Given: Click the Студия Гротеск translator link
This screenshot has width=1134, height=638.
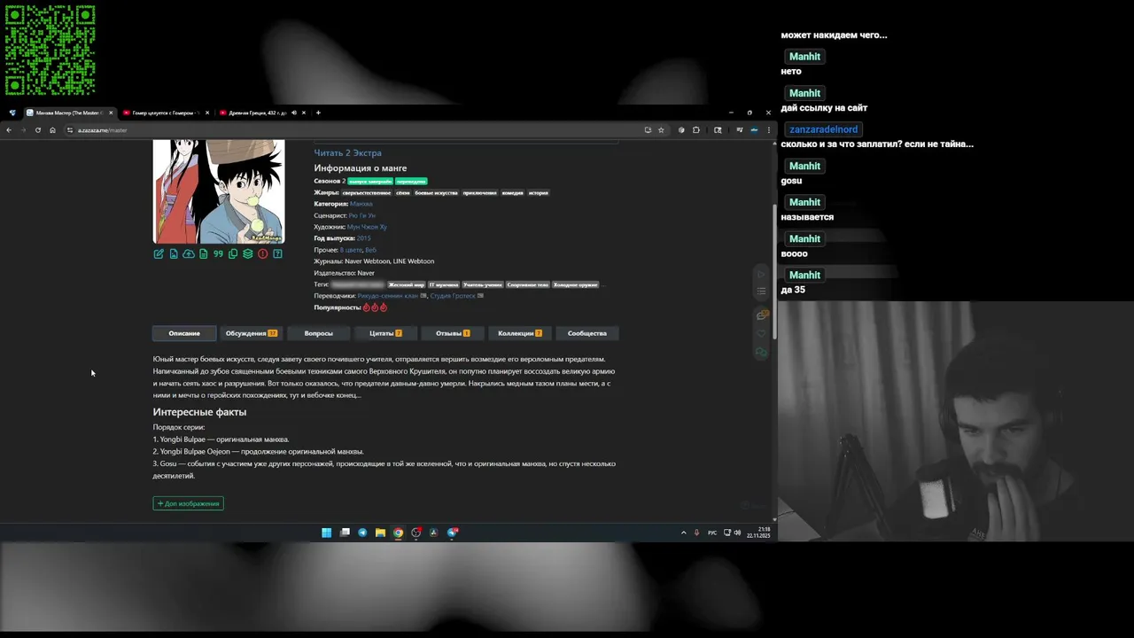Looking at the screenshot, I should coord(453,296).
